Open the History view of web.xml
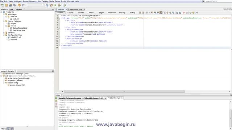232x130 pixels. coord(133,13)
